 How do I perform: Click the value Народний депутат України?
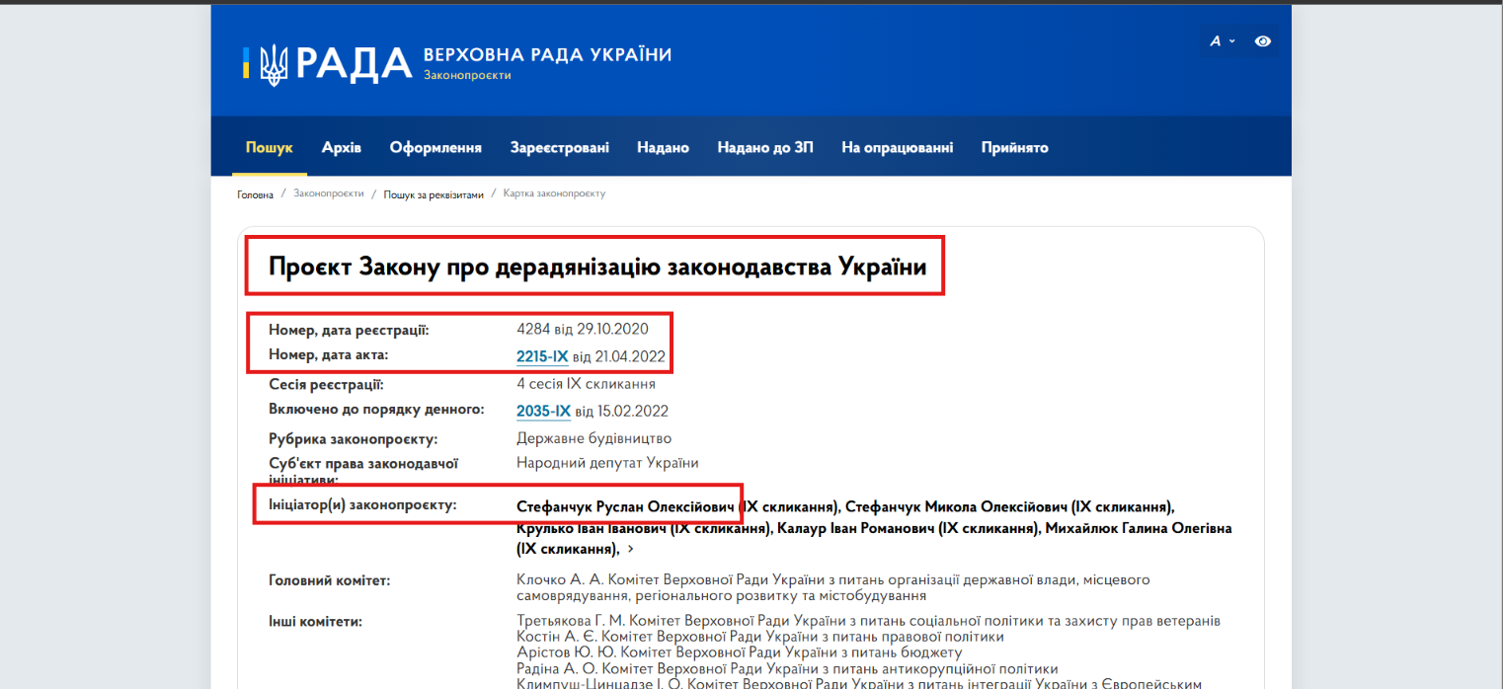(x=607, y=462)
